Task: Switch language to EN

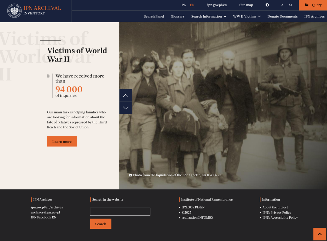Action: tap(192, 5)
